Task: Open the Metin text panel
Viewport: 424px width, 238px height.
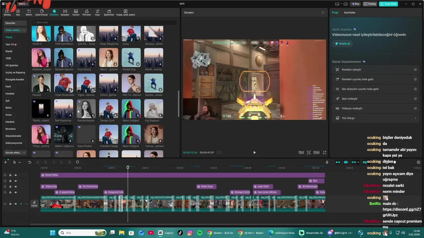Action: click(x=29, y=13)
